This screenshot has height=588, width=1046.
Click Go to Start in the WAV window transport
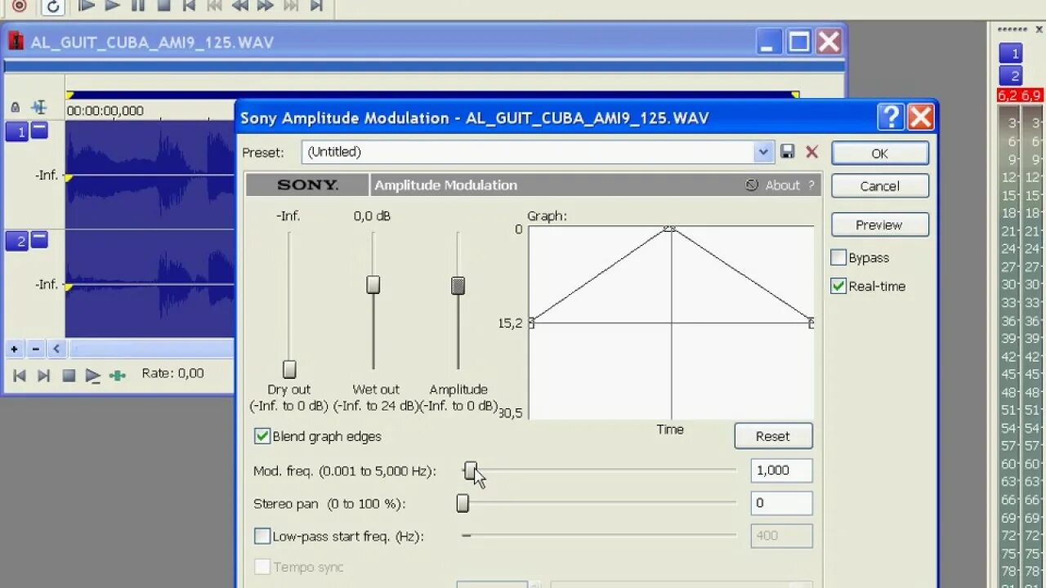point(20,376)
